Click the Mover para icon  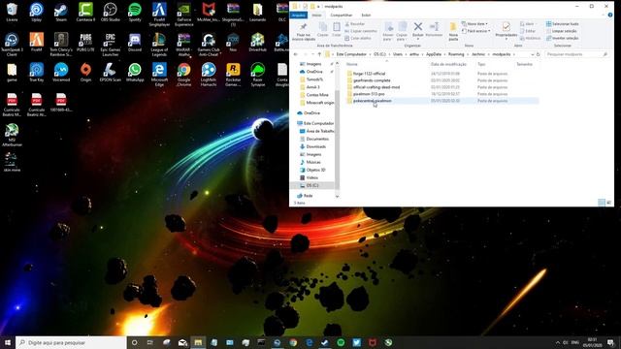388,27
